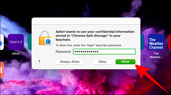Screen dimensions: 171x95
Task: Confirm with the green Allow button
Action: point(125,62)
